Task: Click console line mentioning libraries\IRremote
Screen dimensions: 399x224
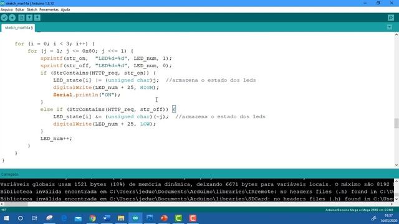Action: (x=197, y=192)
